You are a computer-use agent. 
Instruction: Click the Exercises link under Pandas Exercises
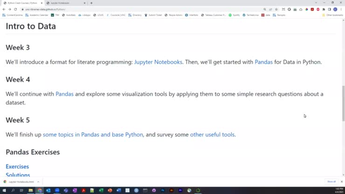[17, 167]
